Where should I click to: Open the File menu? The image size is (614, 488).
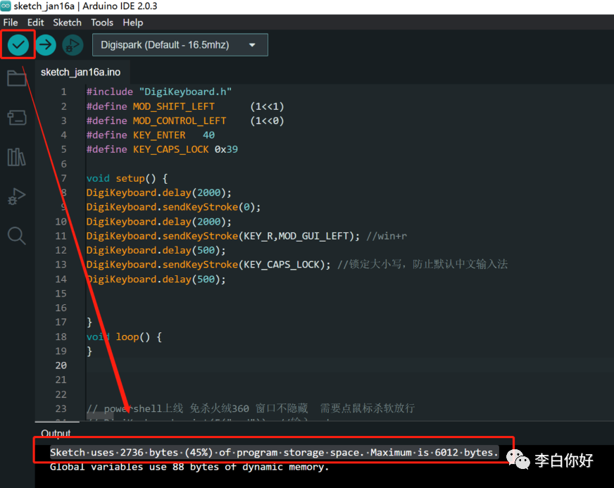tap(11, 23)
